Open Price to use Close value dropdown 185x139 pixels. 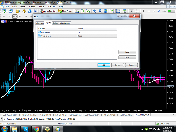[97, 36]
